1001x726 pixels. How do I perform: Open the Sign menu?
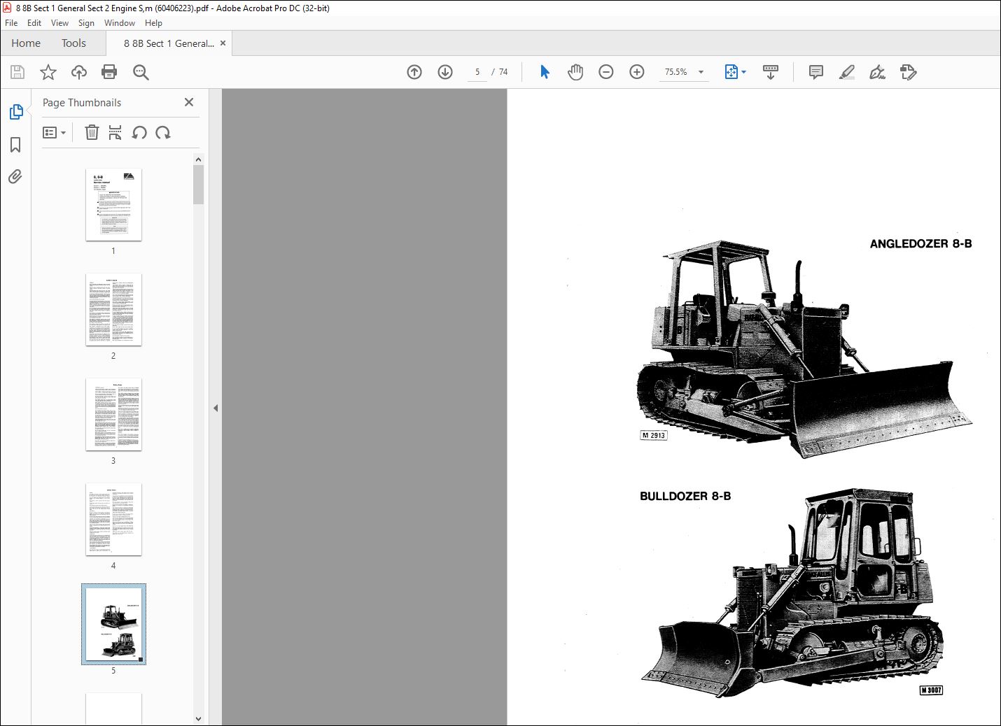point(86,22)
